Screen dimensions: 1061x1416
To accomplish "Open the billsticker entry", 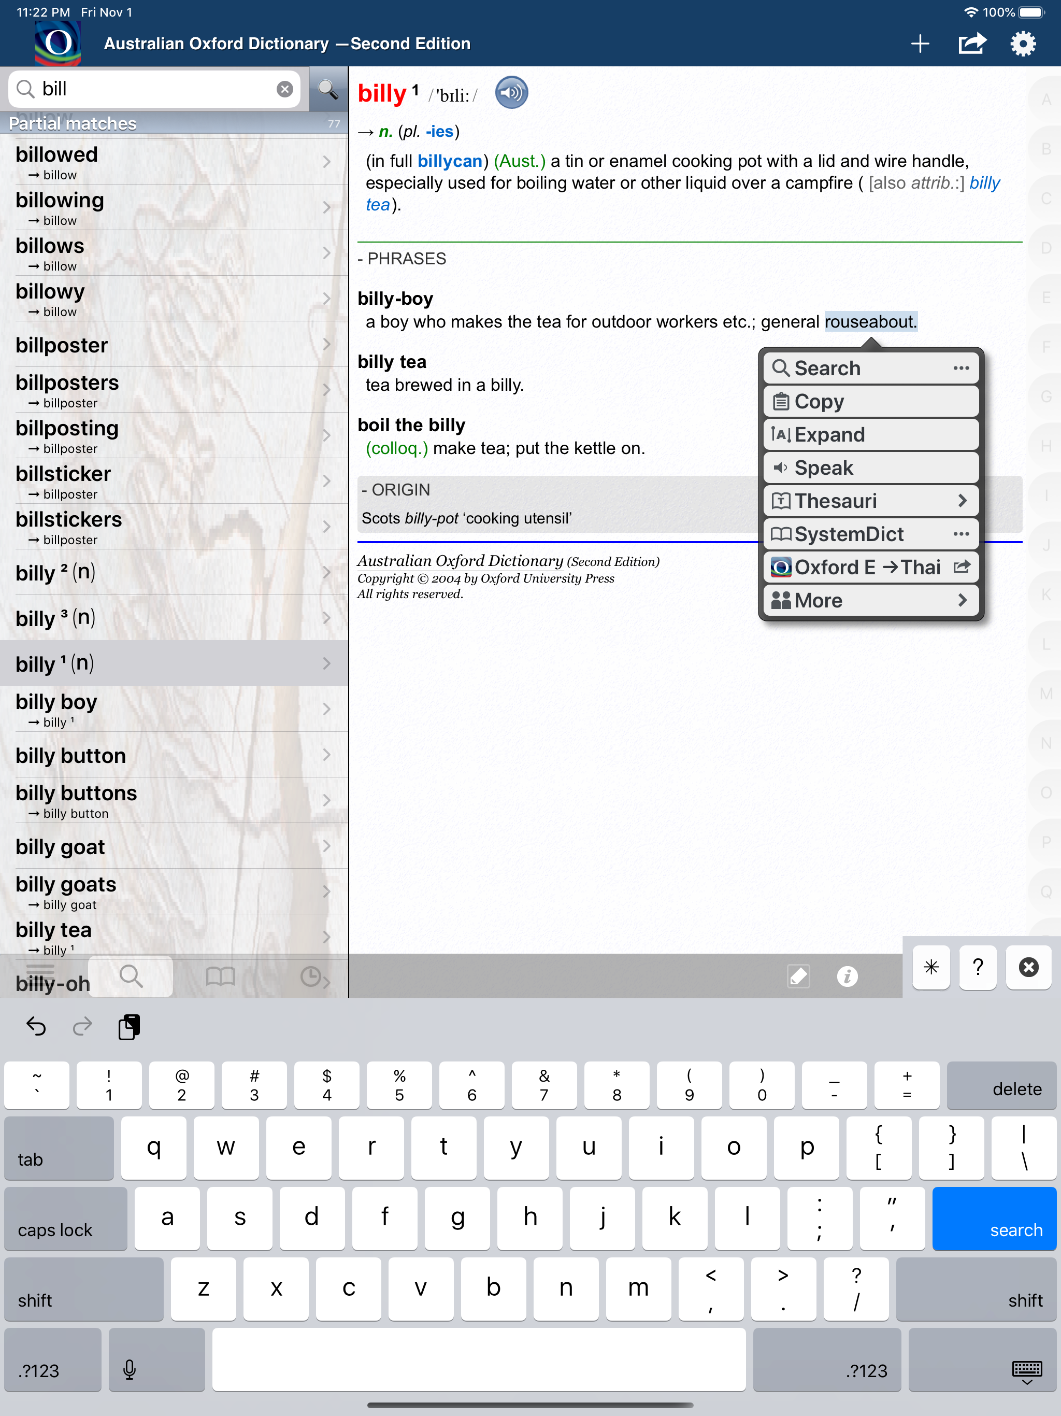I will pyautogui.click(x=174, y=481).
